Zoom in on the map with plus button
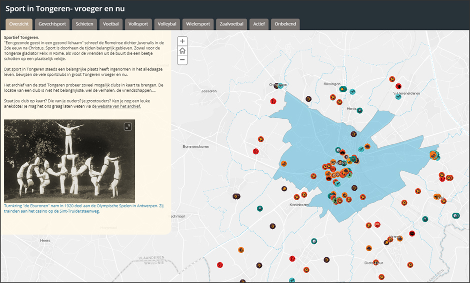The width and height of the screenshot is (470, 283). 182,41
